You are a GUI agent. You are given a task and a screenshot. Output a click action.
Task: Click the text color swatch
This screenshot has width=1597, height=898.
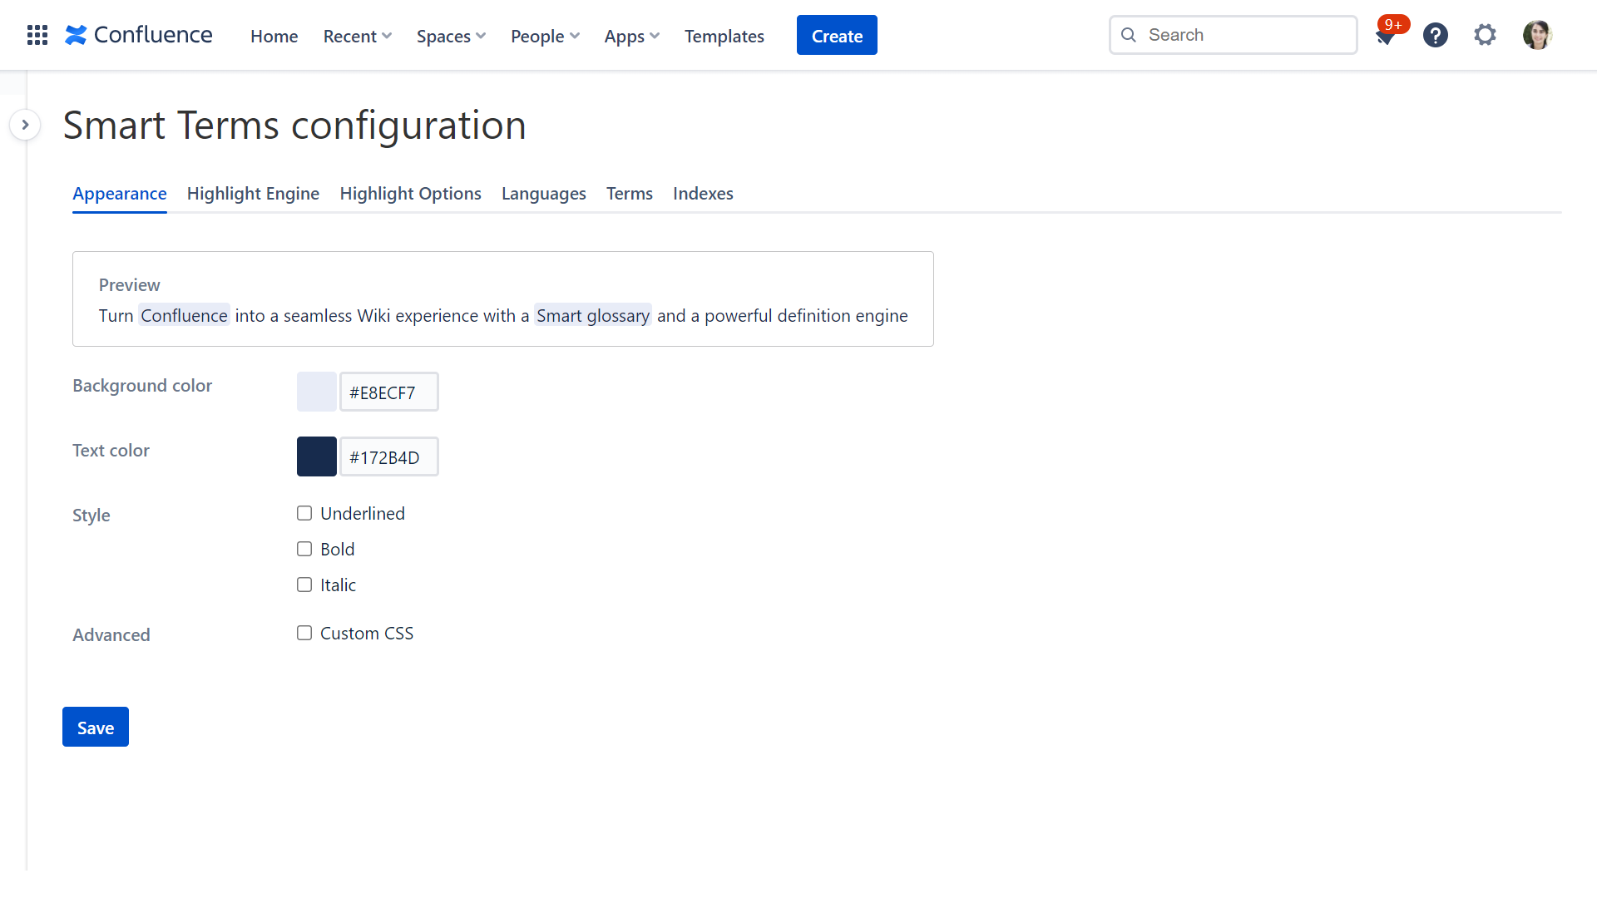click(316, 456)
